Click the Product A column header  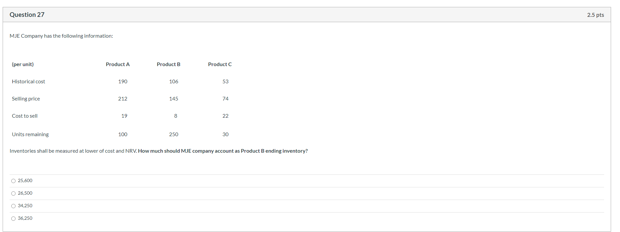coord(117,64)
